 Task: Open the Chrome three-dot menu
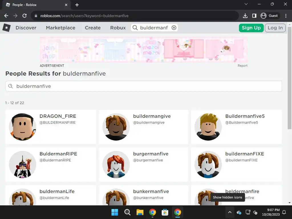pyautogui.click(x=286, y=16)
